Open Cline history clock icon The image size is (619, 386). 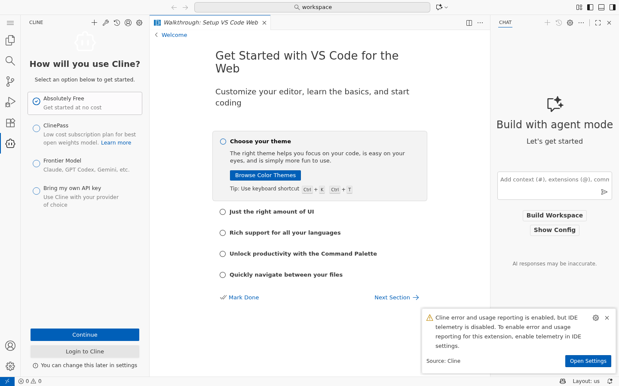coord(117,23)
